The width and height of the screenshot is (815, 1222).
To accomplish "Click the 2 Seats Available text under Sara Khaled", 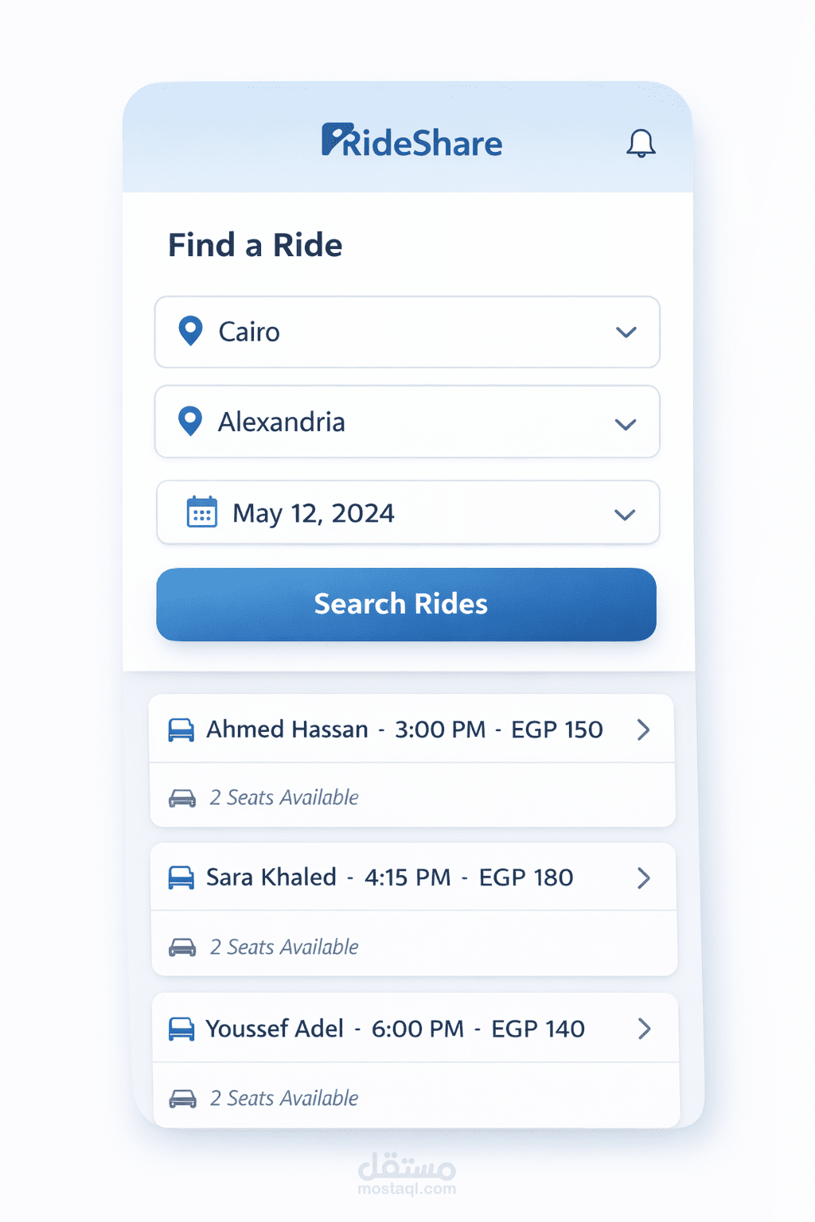I will point(283,947).
